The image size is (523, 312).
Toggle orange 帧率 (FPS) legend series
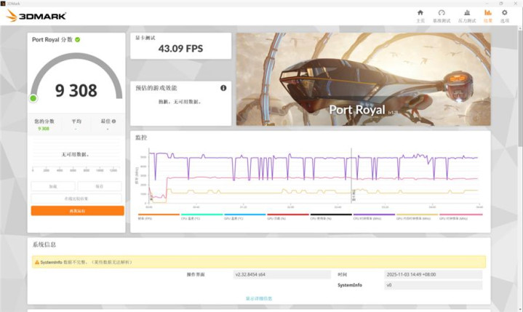click(x=158, y=215)
